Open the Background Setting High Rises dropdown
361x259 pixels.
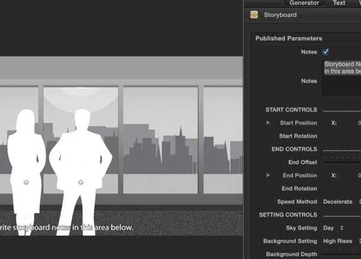click(341, 241)
